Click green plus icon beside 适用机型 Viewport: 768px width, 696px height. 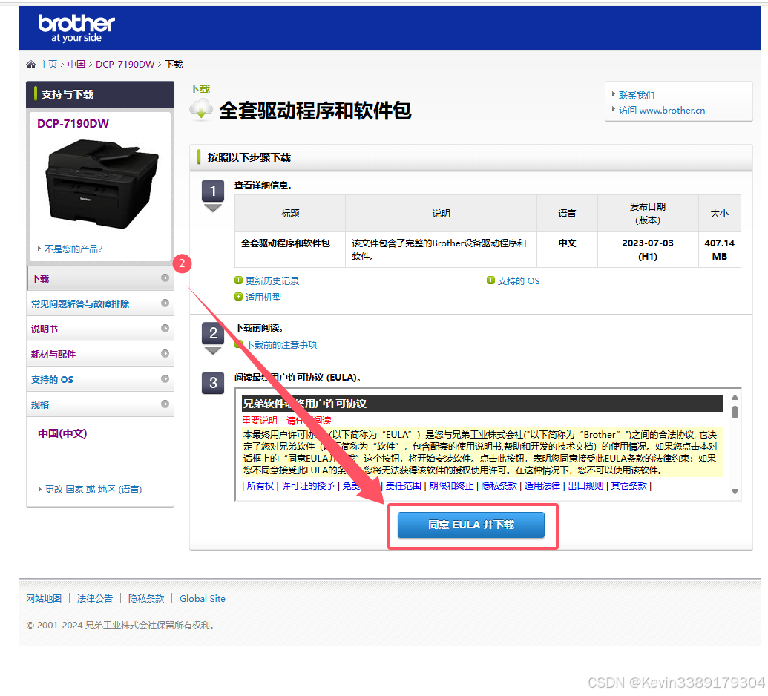pyautogui.click(x=238, y=297)
